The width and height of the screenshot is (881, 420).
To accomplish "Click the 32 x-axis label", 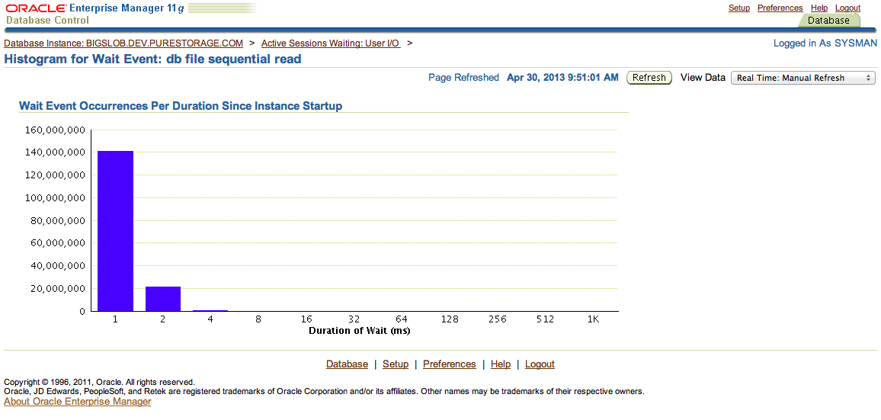I will coord(354,319).
